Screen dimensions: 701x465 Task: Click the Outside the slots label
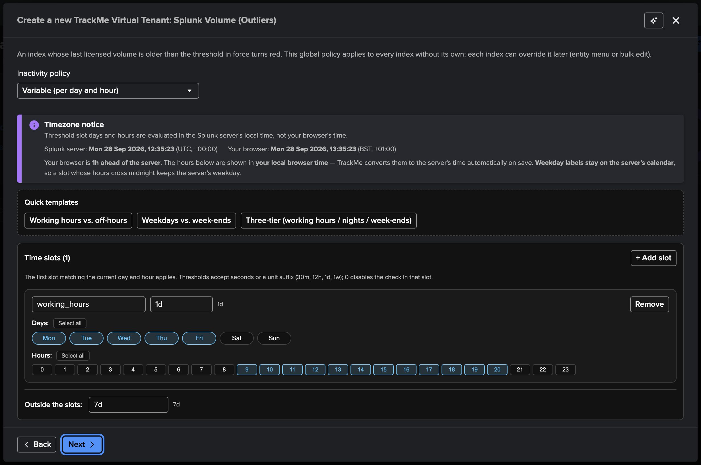pos(53,404)
